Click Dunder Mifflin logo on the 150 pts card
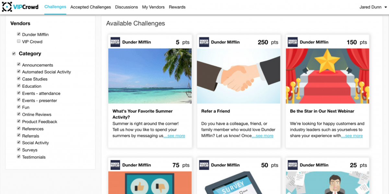The height and width of the screenshot is (194, 389). click(x=293, y=42)
